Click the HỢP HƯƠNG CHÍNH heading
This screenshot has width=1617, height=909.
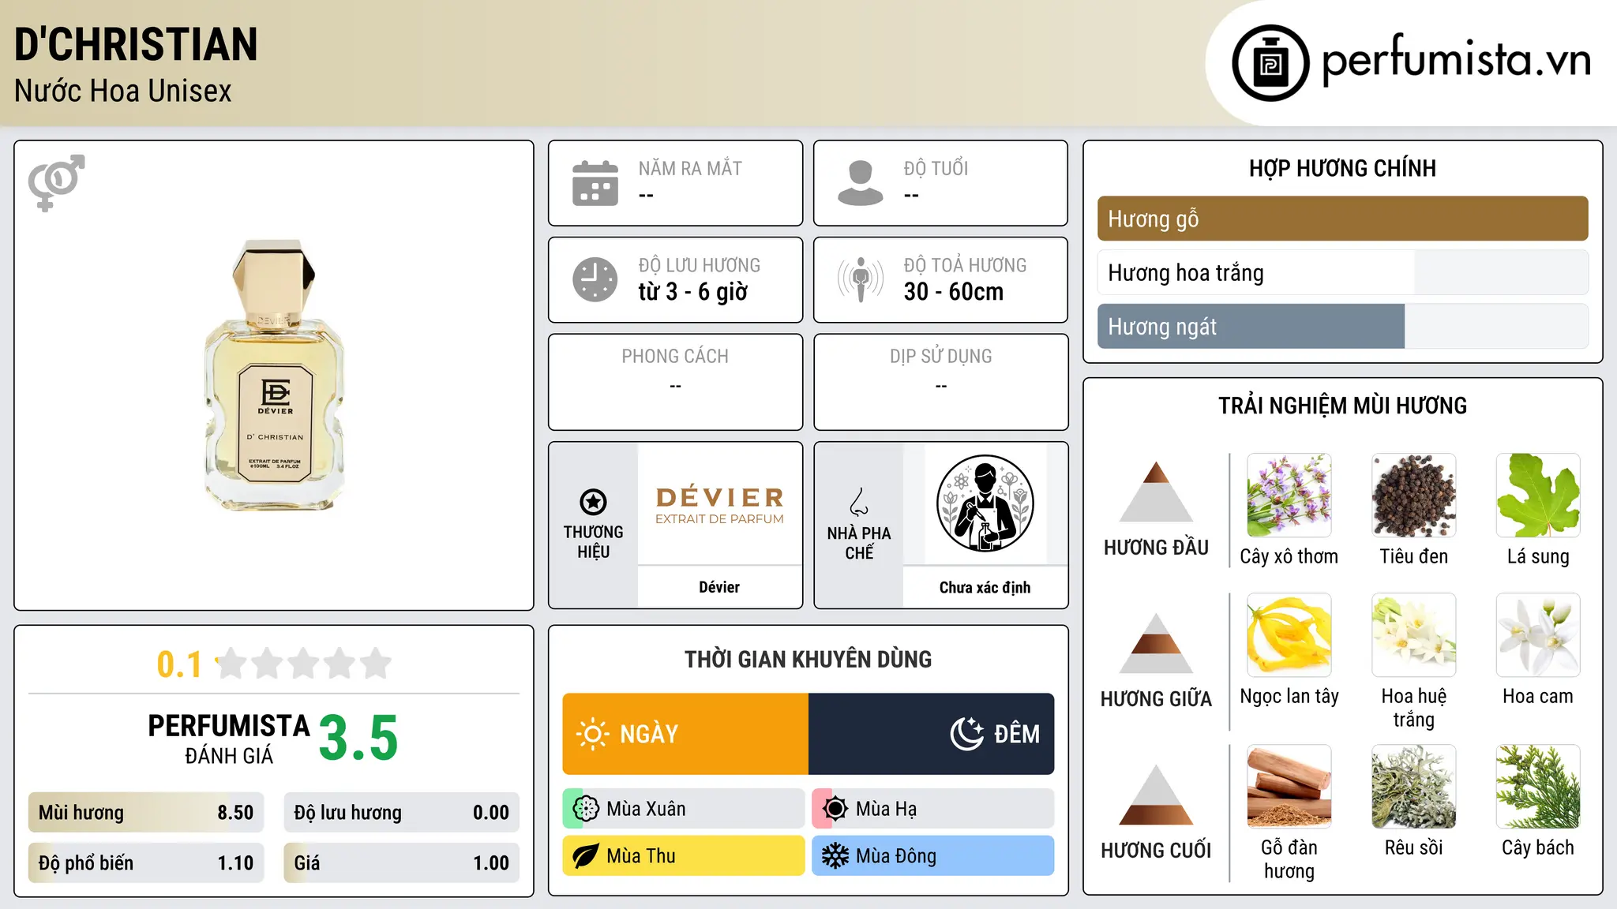click(1342, 168)
